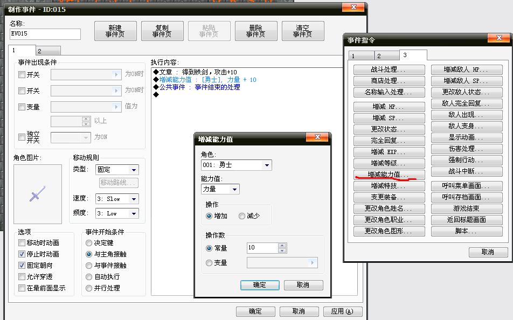Click 删除事件页 button
Viewport: 513px width, 320px height.
(256, 31)
